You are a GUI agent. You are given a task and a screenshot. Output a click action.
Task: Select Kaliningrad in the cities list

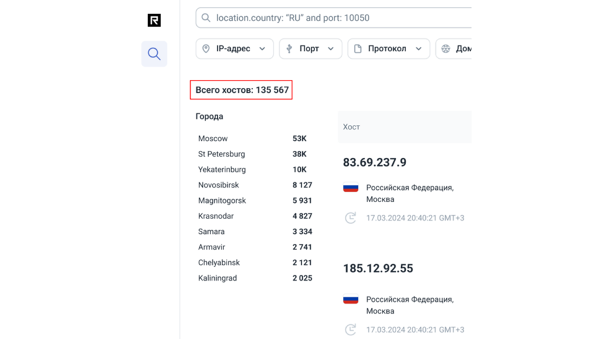click(x=217, y=278)
